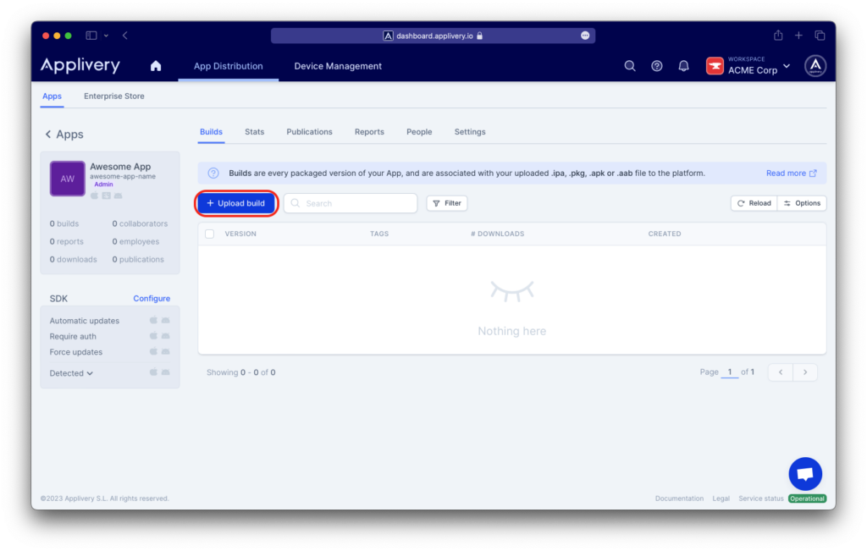This screenshot has height=551, width=867.
Task: Click Configure next to SDK
Action: click(x=152, y=299)
